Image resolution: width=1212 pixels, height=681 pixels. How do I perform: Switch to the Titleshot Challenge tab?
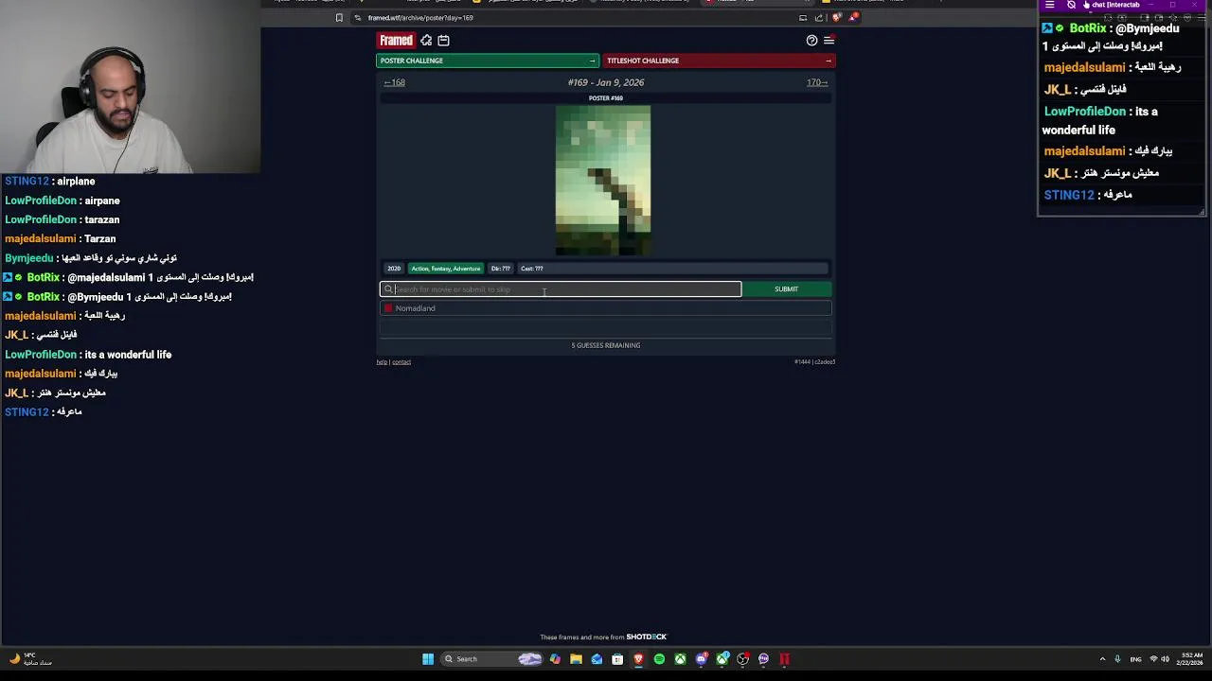[x=719, y=61]
